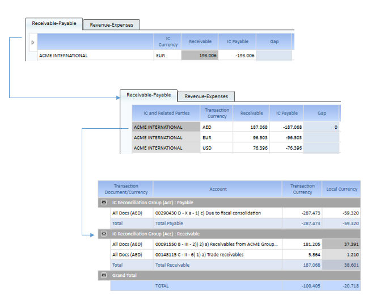This screenshot has height=295, width=367.
Task: Expand the row triangle in top table header
Action: pos(33,43)
